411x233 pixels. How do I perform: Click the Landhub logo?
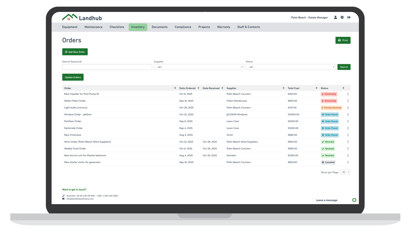click(x=82, y=18)
